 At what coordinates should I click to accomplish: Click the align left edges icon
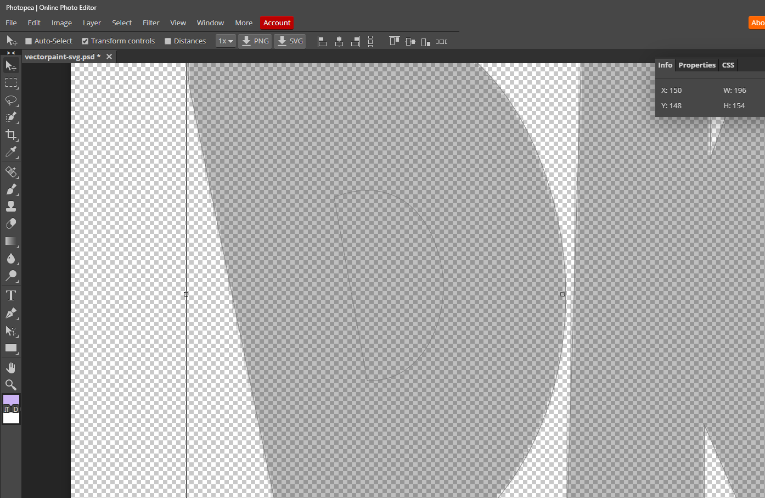(322, 41)
